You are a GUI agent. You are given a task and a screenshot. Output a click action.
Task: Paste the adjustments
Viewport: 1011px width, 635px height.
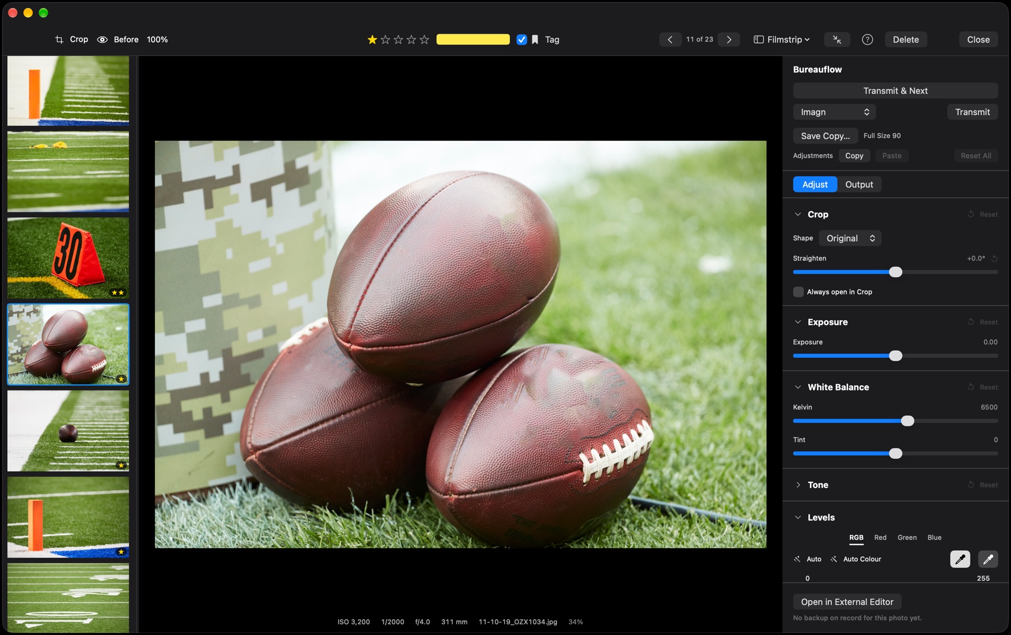tap(891, 155)
